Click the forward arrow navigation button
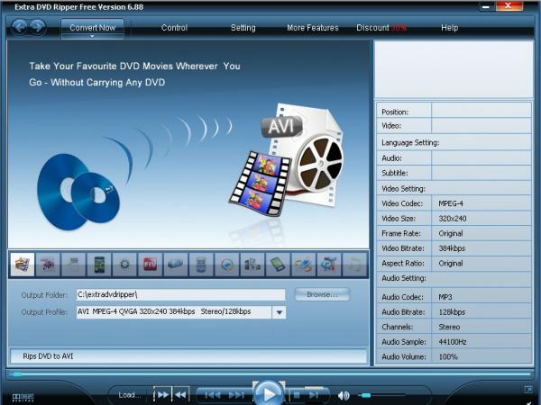The image size is (541, 405). click(x=39, y=27)
